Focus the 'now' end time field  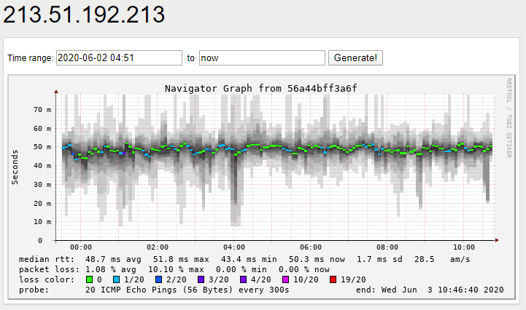[262, 58]
